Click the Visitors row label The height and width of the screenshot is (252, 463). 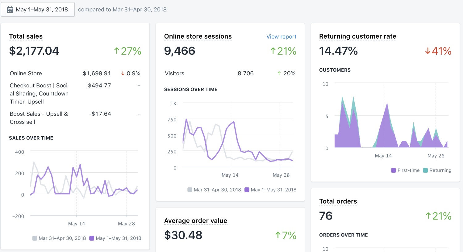click(175, 73)
